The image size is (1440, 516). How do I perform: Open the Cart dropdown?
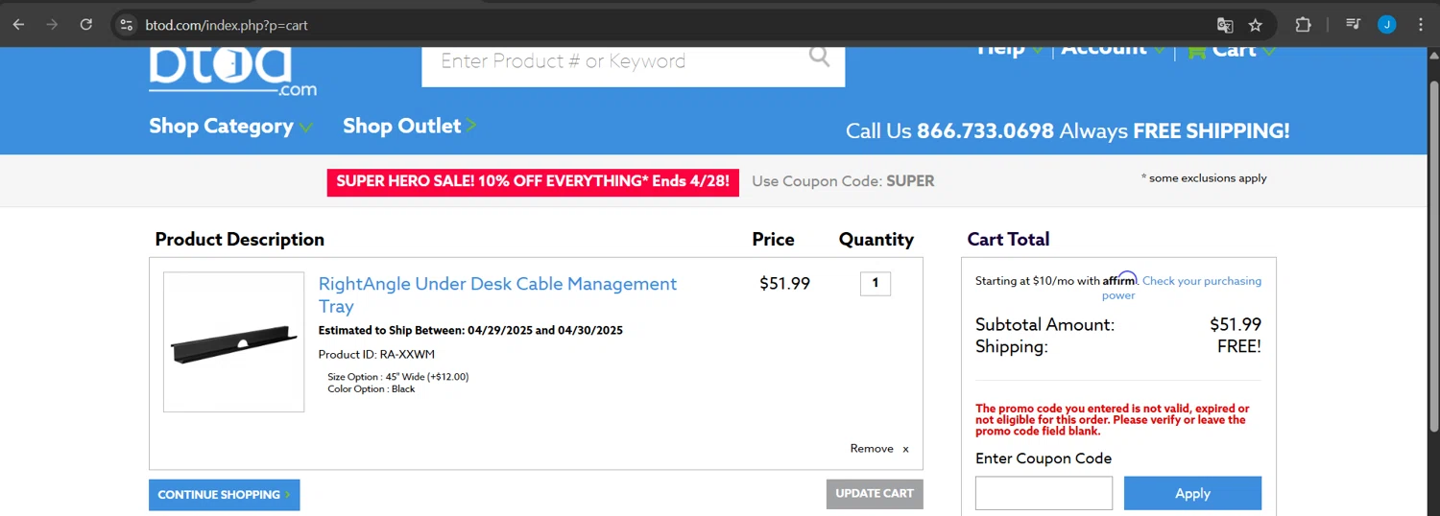click(x=1244, y=51)
